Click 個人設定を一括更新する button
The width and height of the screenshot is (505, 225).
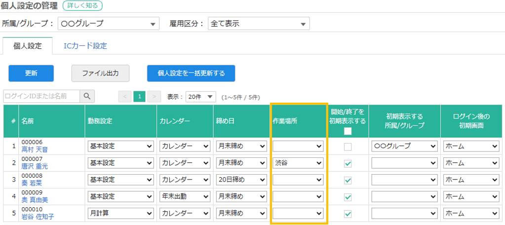coord(191,74)
